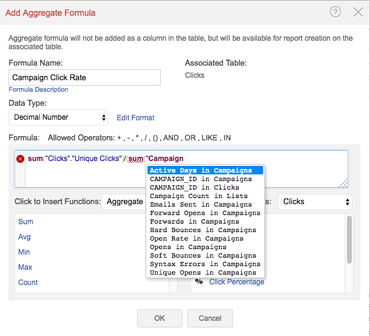Click the help question mark icon
The width and height of the screenshot is (370, 336).
pos(336,12)
